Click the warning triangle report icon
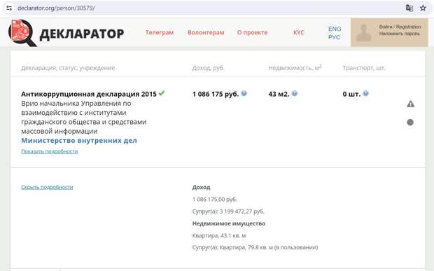Image resolution: width=434 pixels, height=271 pixels. (x=410, y=104)
